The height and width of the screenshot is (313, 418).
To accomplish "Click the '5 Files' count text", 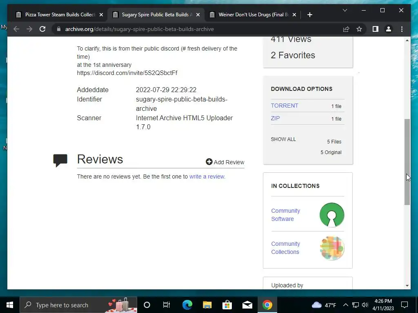I will 334,141.
